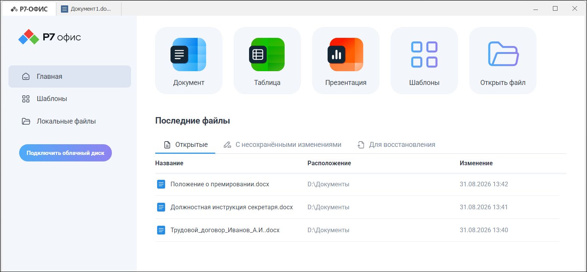Click the Последние файлы heading

click(x=192, y=121)
